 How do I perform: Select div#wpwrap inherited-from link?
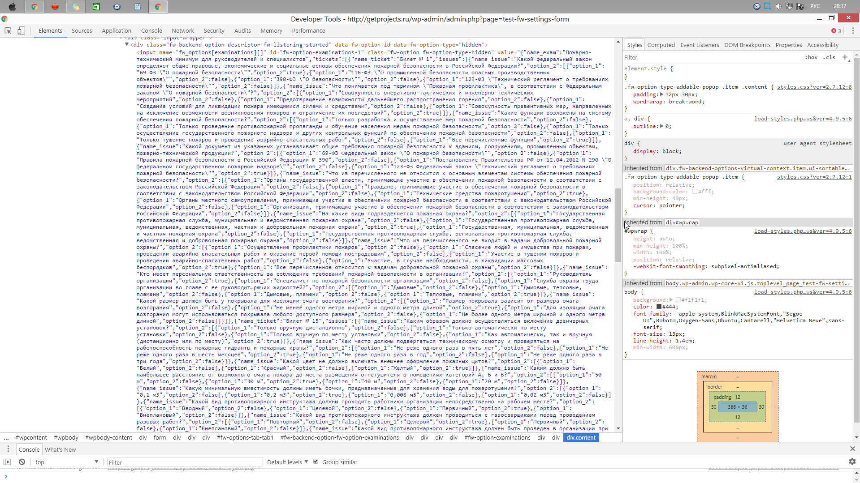pyautogui.click(x=682, y=222)
